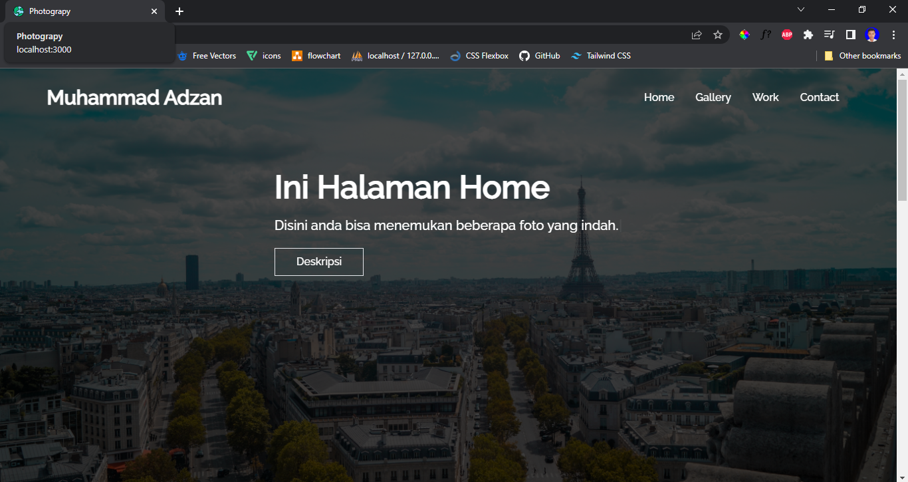Open the tab search chevron
The height and width of the screenshot is (482, 908).
(800, 9)
